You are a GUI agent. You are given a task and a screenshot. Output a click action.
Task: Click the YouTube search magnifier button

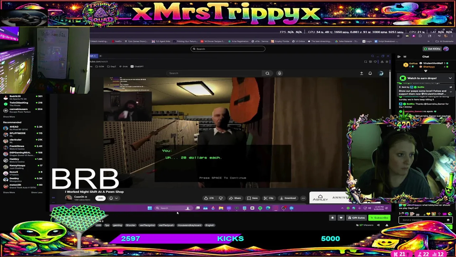267,73
